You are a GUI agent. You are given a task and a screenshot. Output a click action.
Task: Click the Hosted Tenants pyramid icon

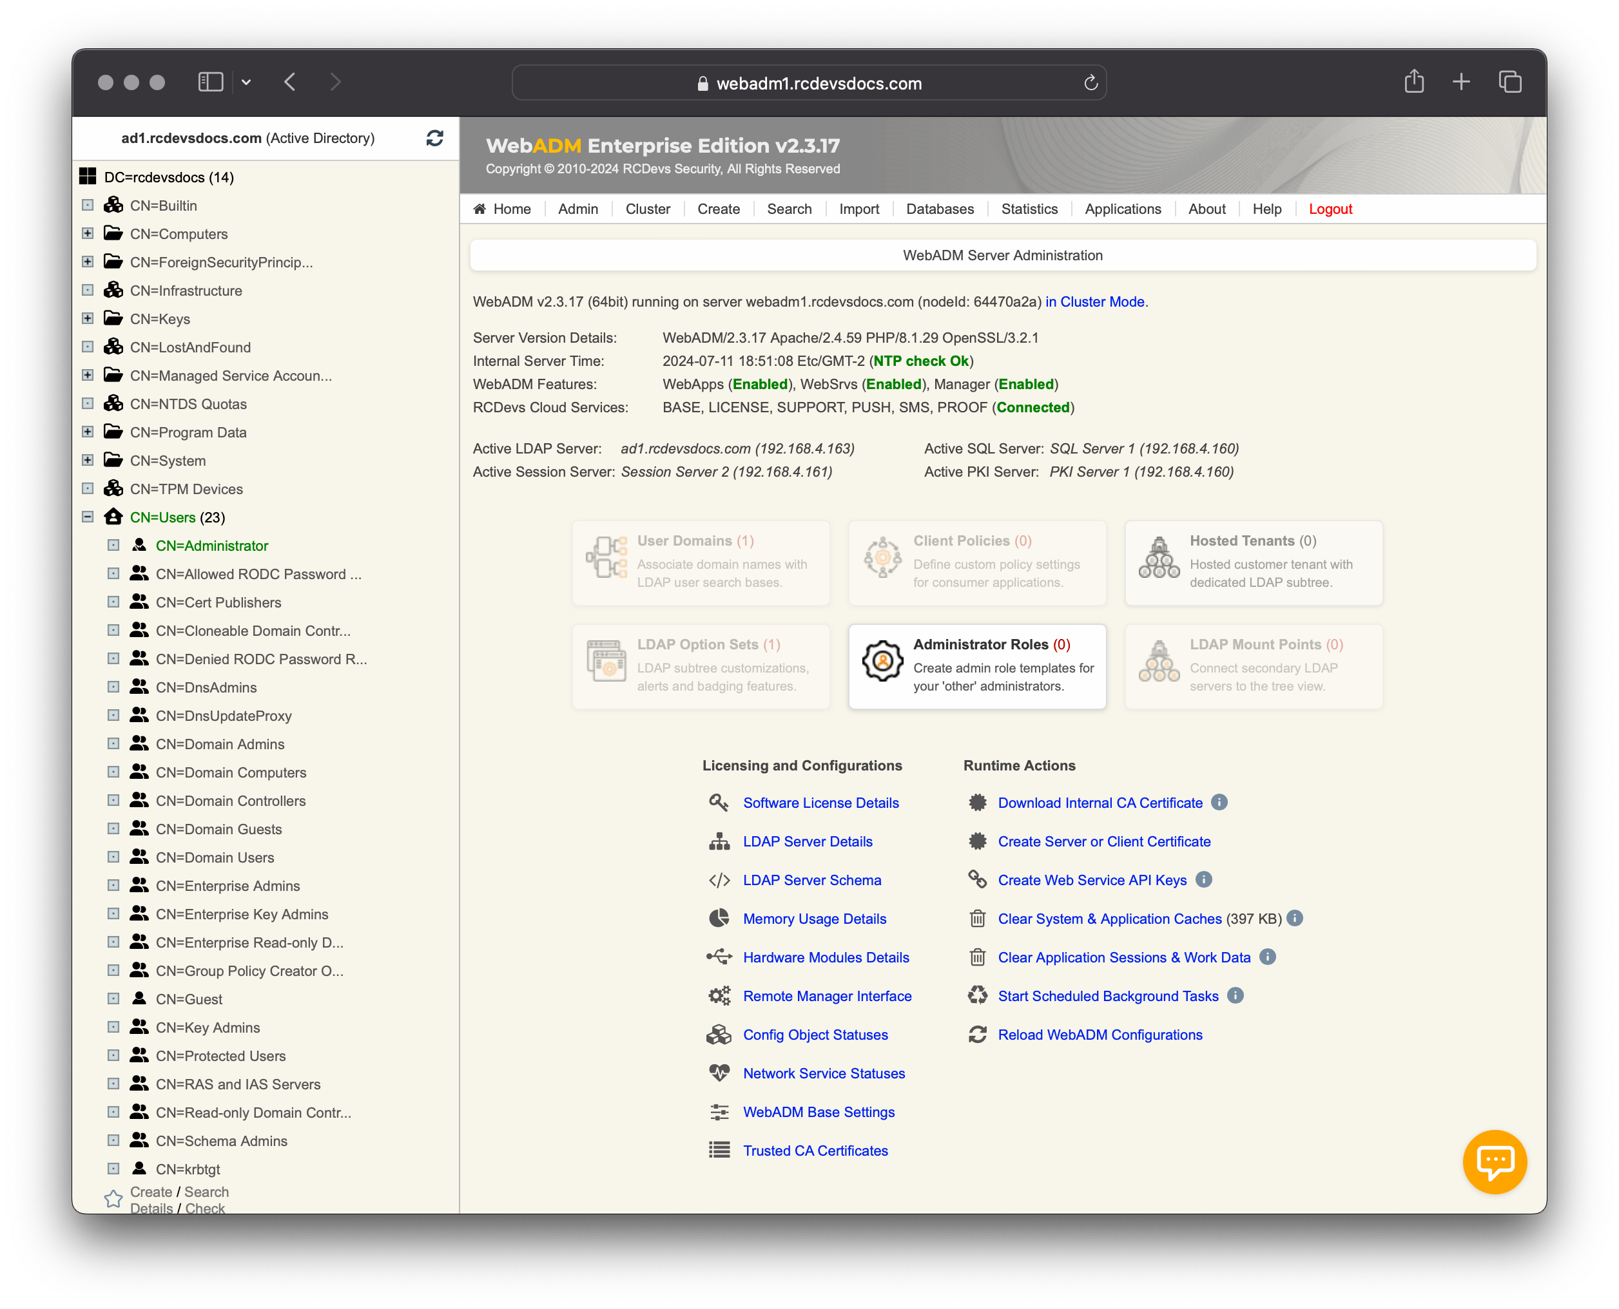point(1159,558)
